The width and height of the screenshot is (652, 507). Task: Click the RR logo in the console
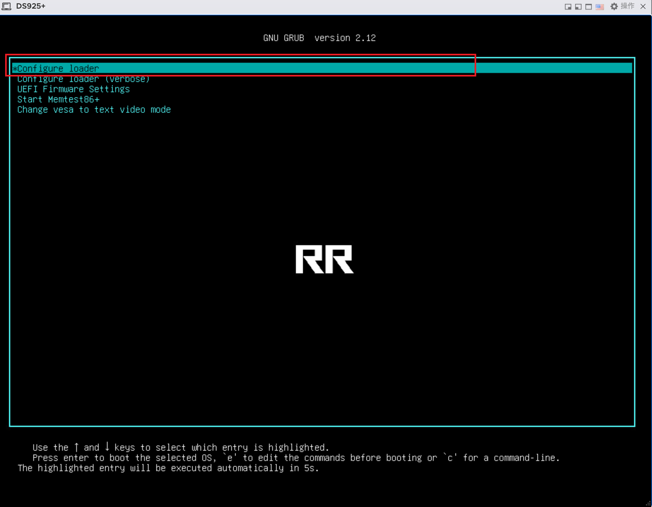coord(324,259)
